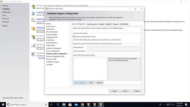Select Advanced in Installation Center sidebar

(x=6, y=22)
